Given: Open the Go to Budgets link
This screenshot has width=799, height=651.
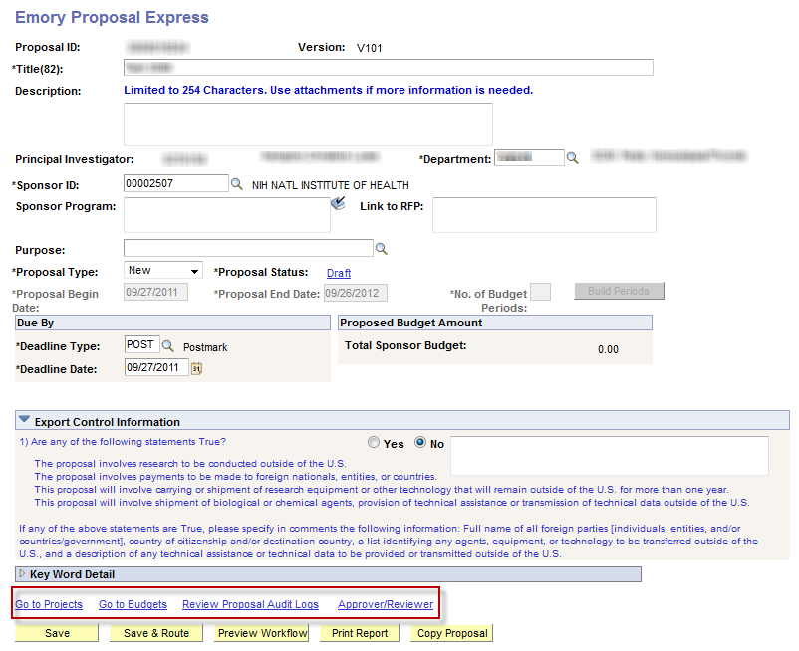Looking at the screenshot, I should tap(133, 604).
